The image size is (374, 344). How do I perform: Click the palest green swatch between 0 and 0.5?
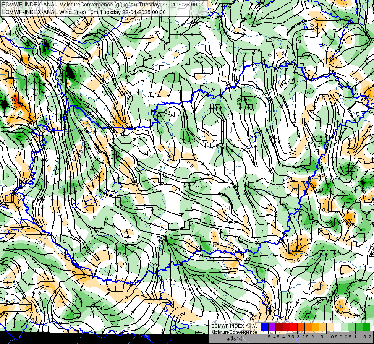click(345, 327)
